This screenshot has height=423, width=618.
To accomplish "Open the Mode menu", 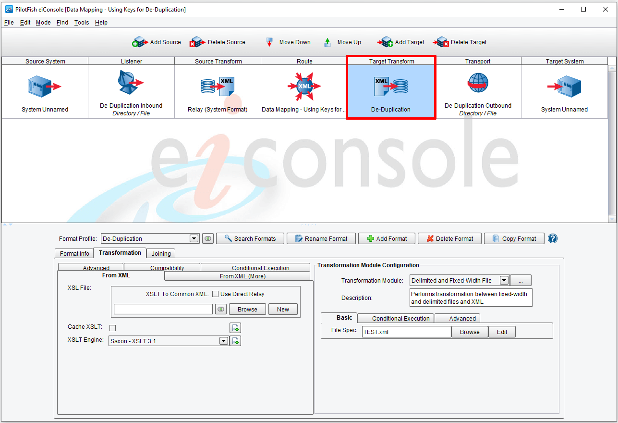I will pos(43,23).
